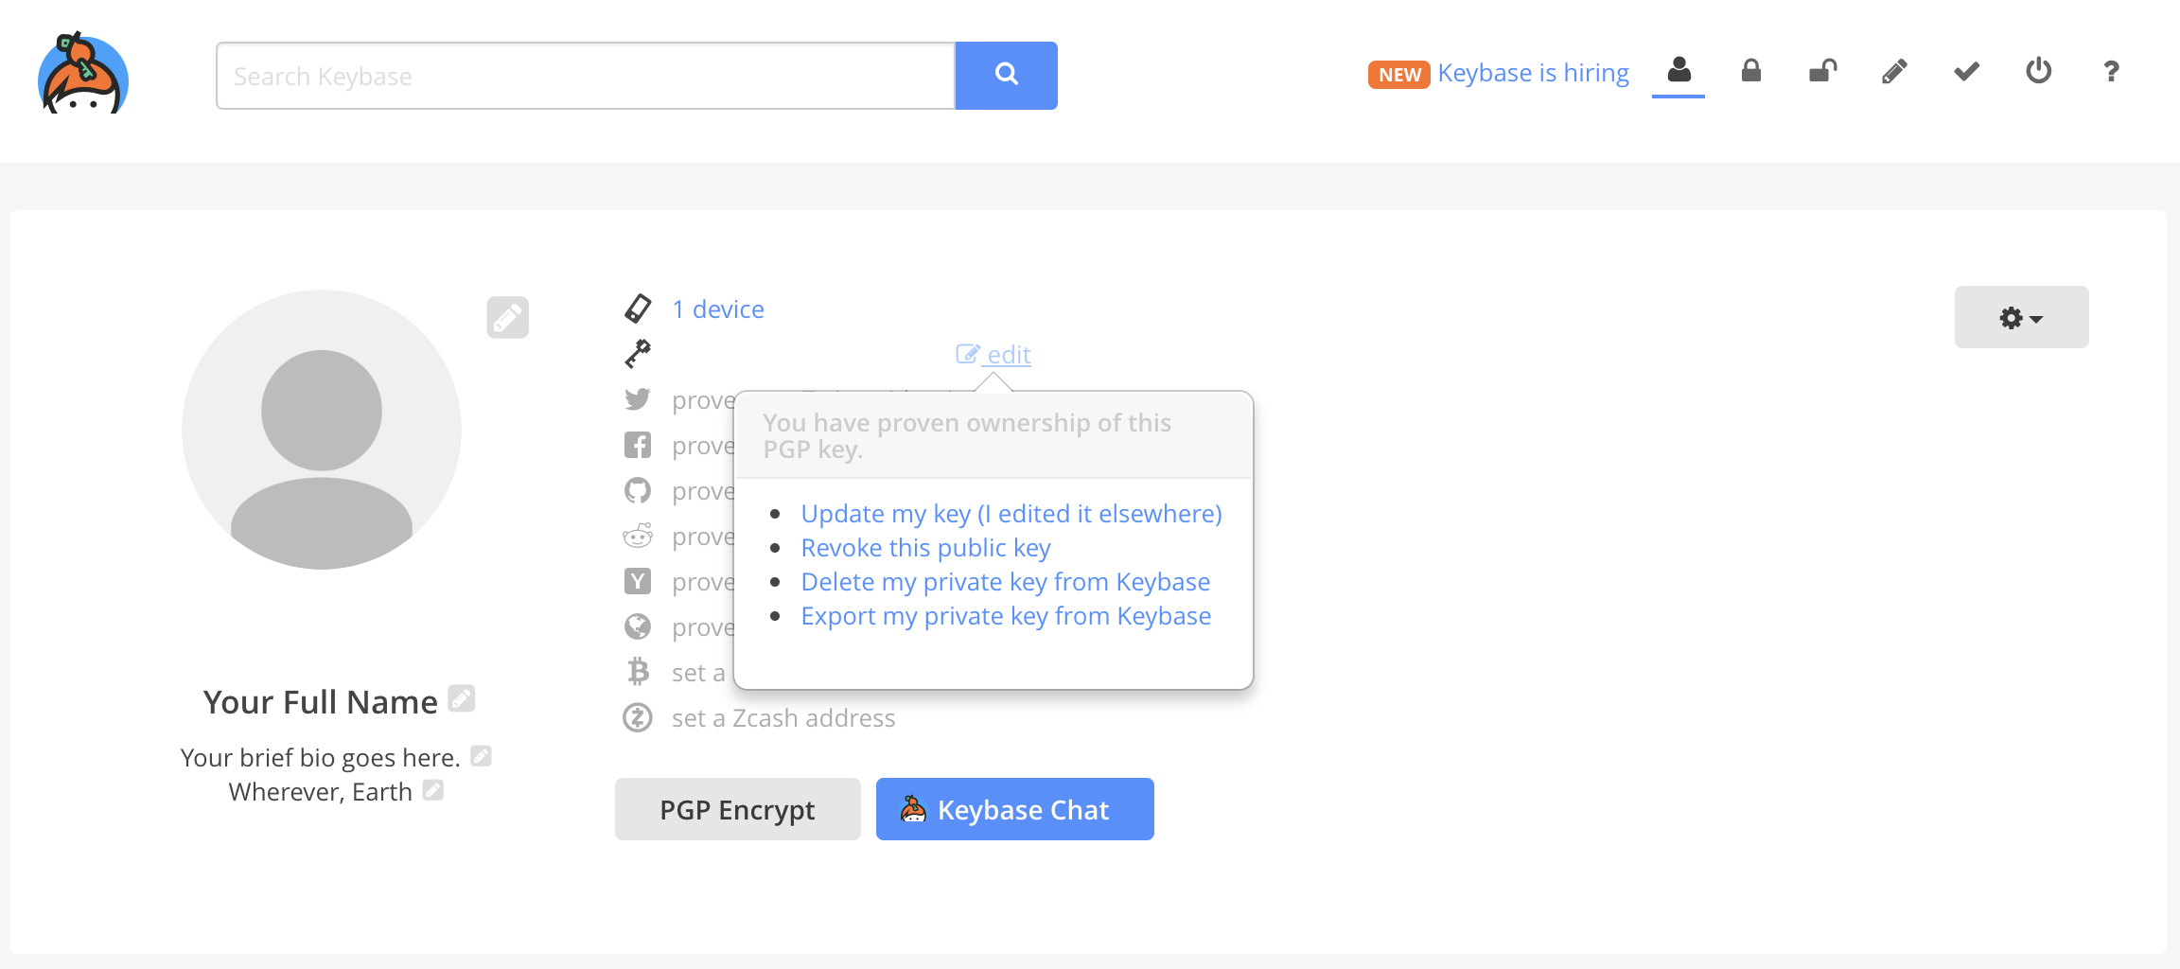Select the pencil icon in top navigation
The image size is (2180, 969).
click(x=1894, y=70)
